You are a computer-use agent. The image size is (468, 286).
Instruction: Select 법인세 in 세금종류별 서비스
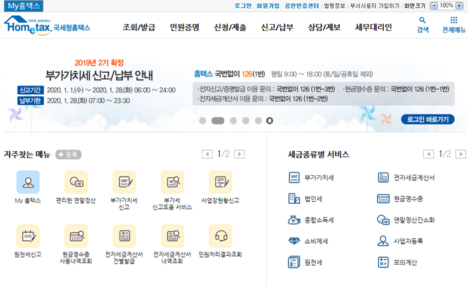pyautogui.click(x=305, y=199)
